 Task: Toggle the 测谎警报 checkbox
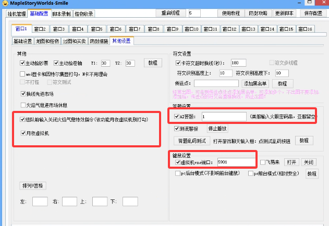pyautogui.click(x=177, y=128)
